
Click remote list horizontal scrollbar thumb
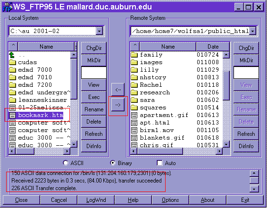click(x=160, y=151)
